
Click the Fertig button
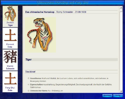pyautogui.click(x=118, y=95)
